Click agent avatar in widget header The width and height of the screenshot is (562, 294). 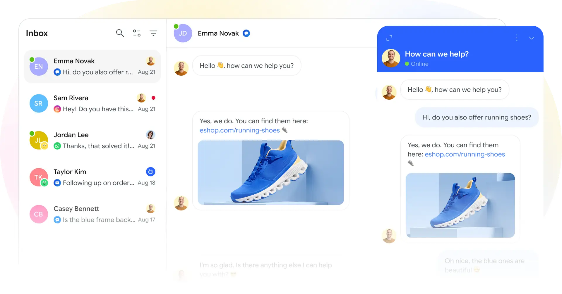coord(391,58)
